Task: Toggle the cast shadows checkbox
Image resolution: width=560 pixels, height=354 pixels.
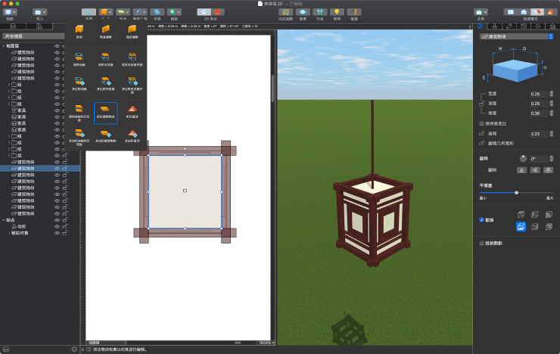Action: [x=481, y=243]
